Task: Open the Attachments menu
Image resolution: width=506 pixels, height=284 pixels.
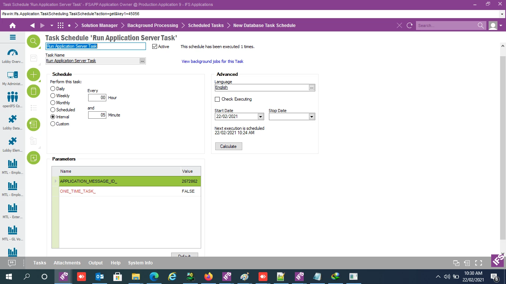Action: [x=67, y=263]
